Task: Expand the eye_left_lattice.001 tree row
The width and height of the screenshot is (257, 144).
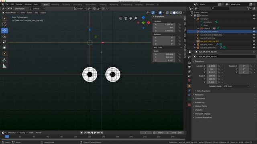Action: coord(195,48)
